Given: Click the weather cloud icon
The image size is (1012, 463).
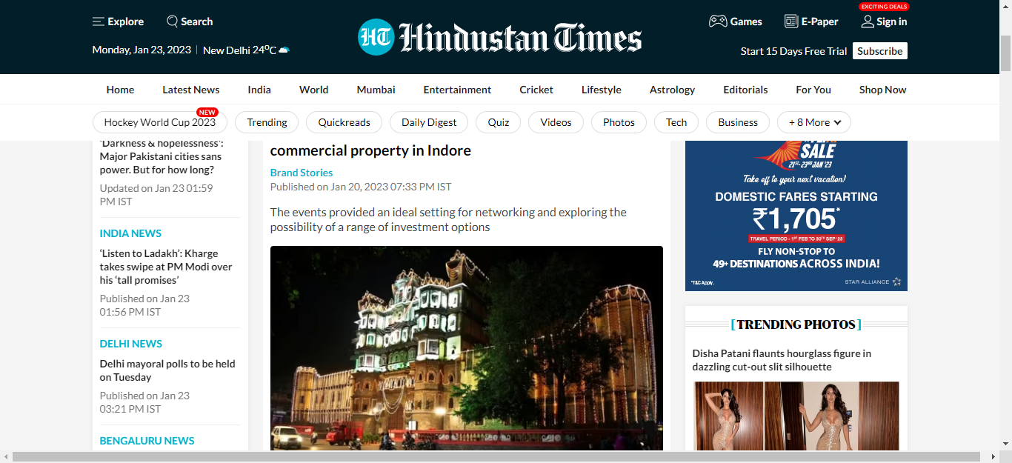Looking at the screenshot, I should (x=284, y=50).
